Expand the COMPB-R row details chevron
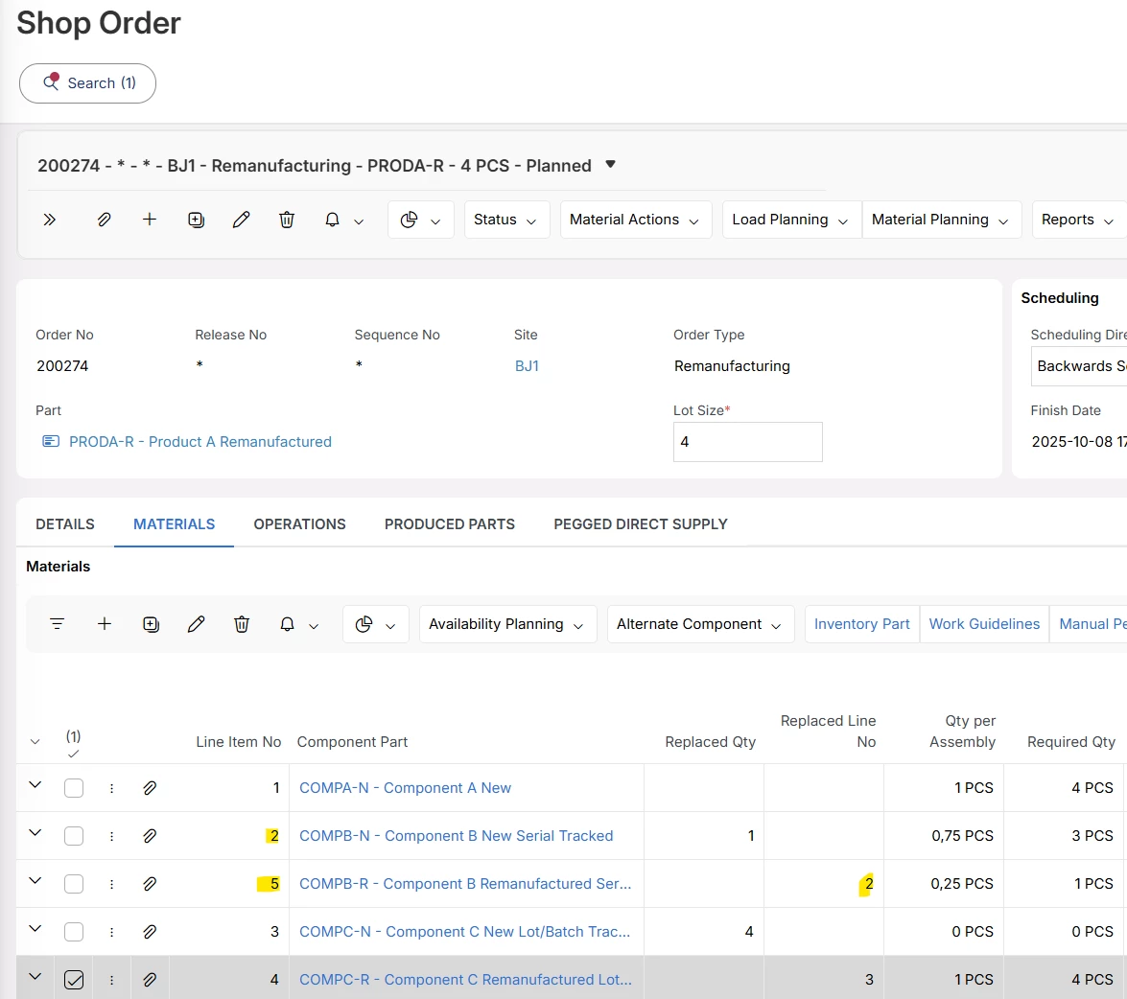The width and height of the screenshot is (1127, 999). tap(35, 881)
